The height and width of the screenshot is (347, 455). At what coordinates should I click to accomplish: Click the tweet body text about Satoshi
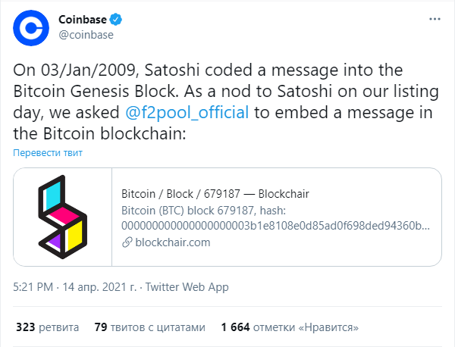tap(226, 102)
